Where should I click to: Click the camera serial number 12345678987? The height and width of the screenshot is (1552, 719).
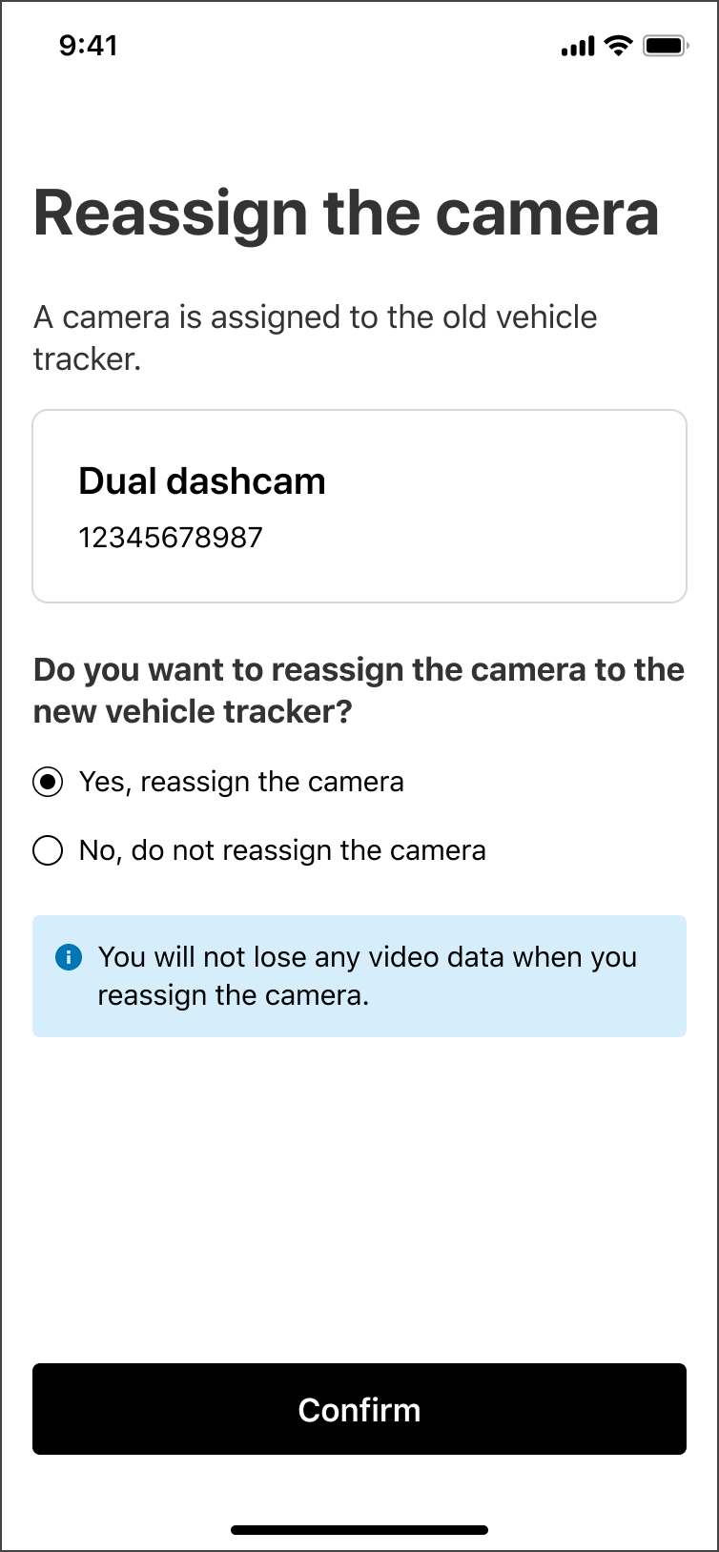171,537
